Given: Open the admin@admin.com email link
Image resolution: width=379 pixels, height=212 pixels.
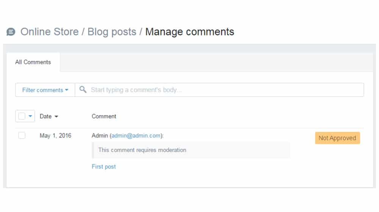Looking at the screenshot, I should click(x=136, y=136).
